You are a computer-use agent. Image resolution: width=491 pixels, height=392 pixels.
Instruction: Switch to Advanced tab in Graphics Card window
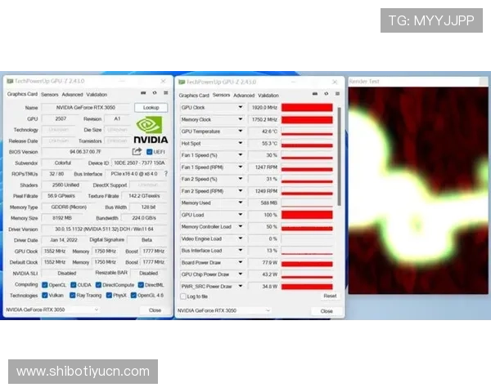tap(74, 95)
